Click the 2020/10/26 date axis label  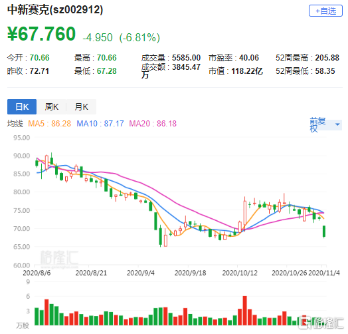click(290, 273)
